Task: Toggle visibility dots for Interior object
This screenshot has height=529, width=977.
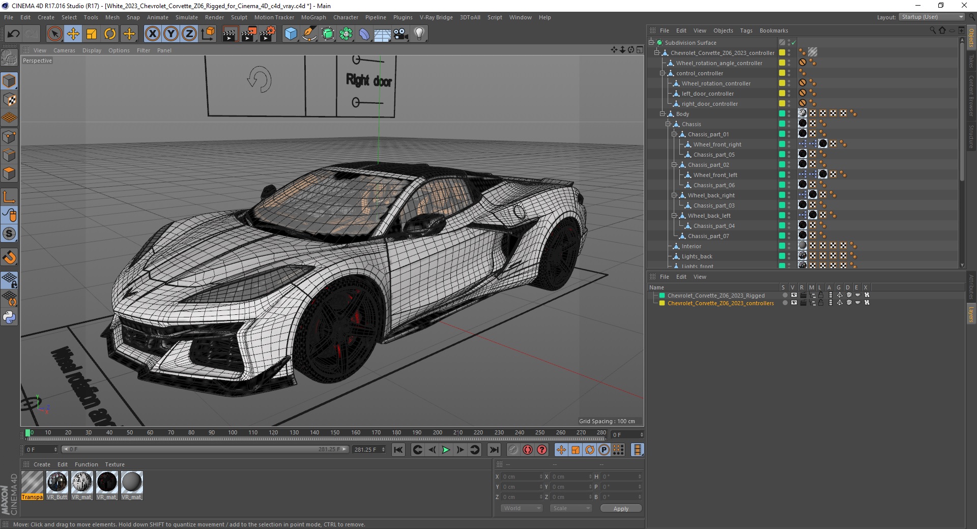Action: point(789,246)
